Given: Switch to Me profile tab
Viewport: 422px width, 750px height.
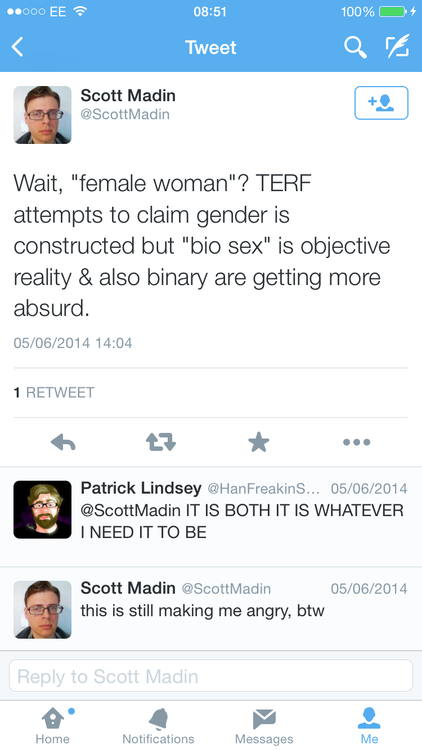Looking at the screenshot, I should (x=370, y=726).
